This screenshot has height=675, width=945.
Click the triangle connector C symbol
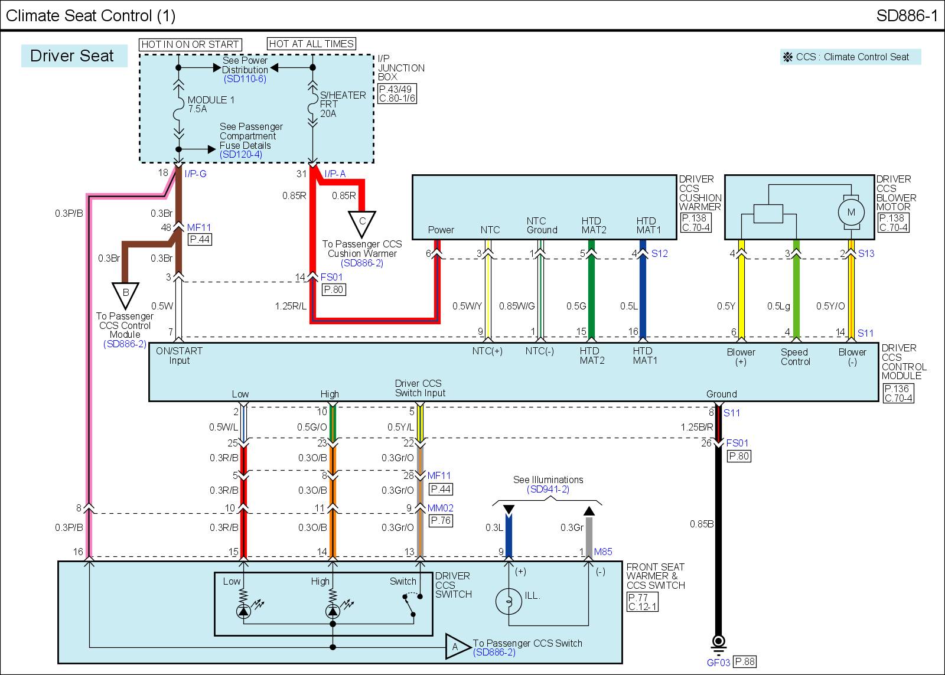tap(362, 224)
